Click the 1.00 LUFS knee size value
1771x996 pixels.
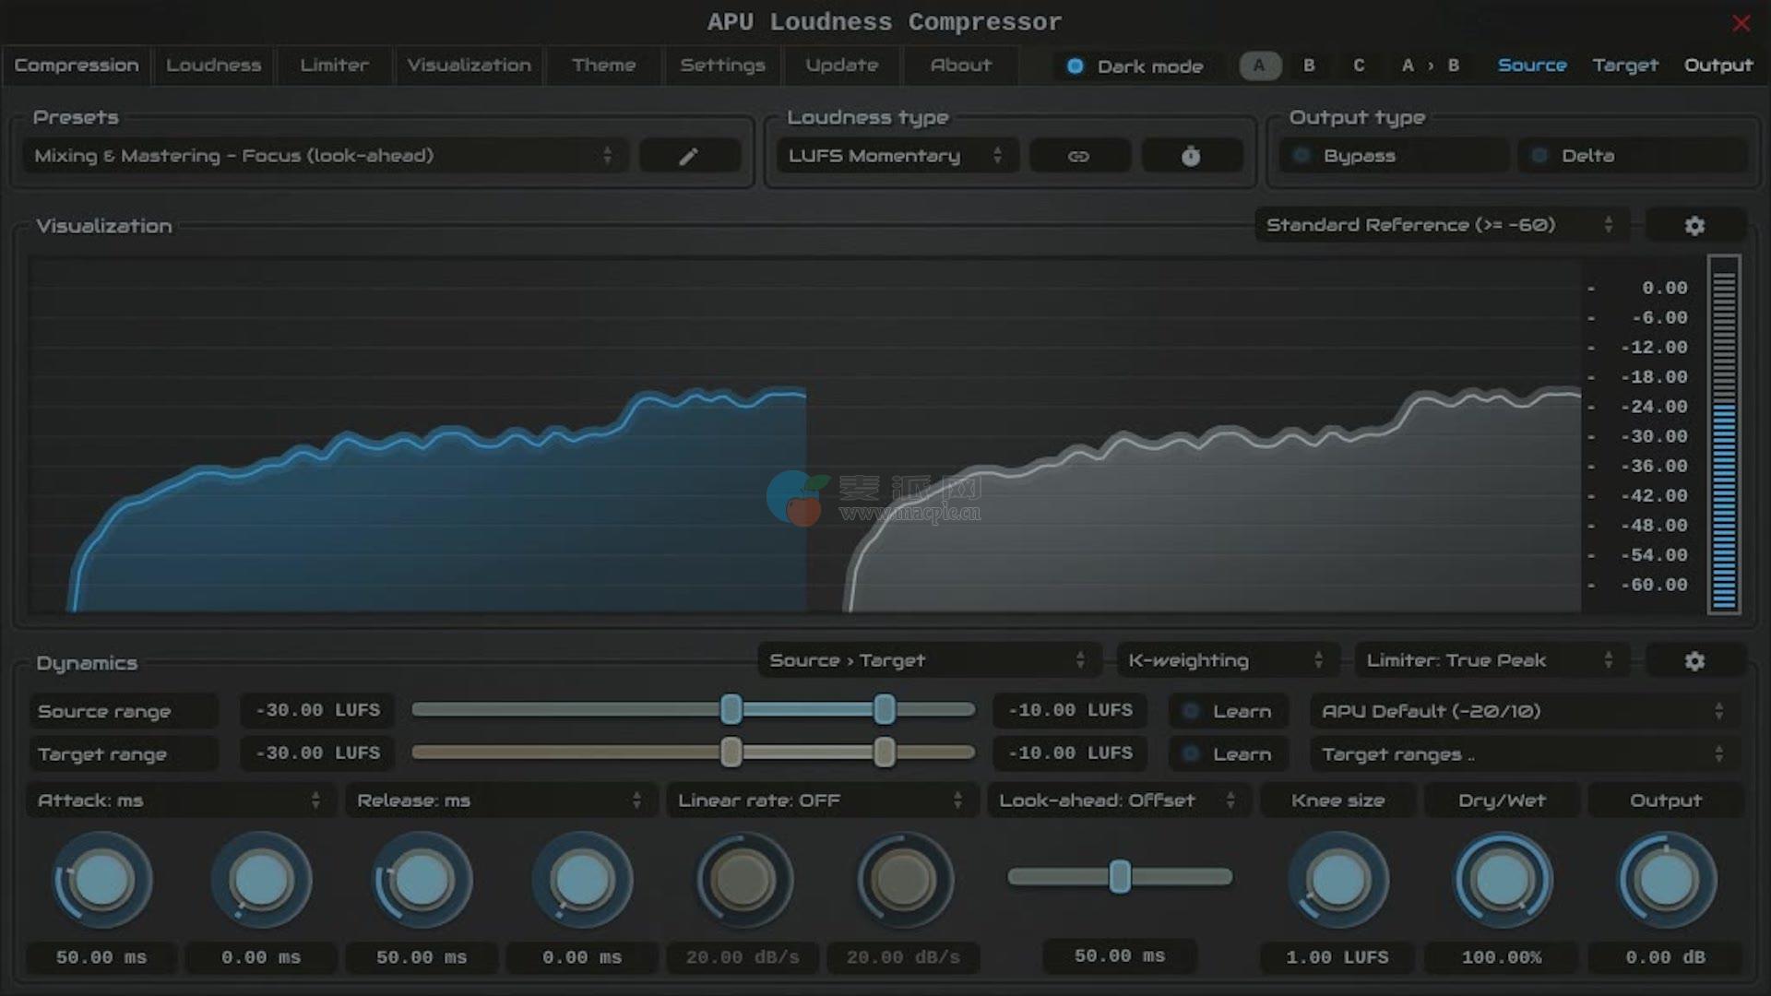point(1337,957)
